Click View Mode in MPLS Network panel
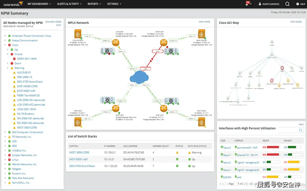Viewport: 307px width, 191px height. coord(204,22)
